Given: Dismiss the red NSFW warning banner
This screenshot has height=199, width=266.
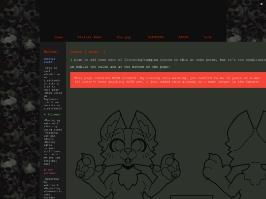Looking at the screenshot, I should [168, 80].
